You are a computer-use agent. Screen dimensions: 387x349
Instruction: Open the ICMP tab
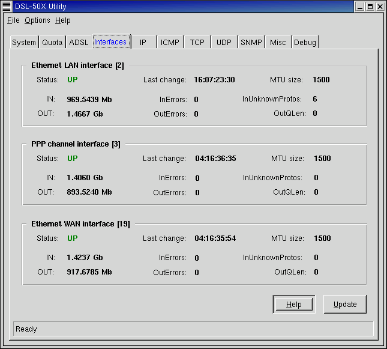click(x=170, y=42)
